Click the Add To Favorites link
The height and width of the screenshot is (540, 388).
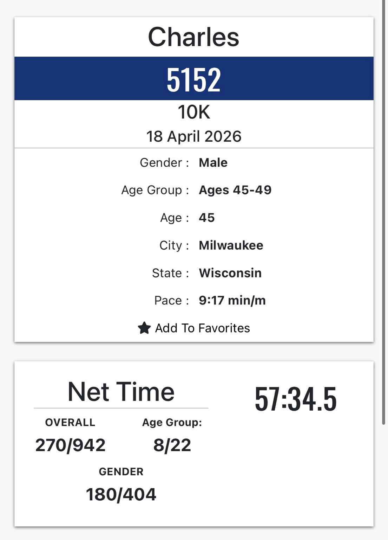pos(202,328)
